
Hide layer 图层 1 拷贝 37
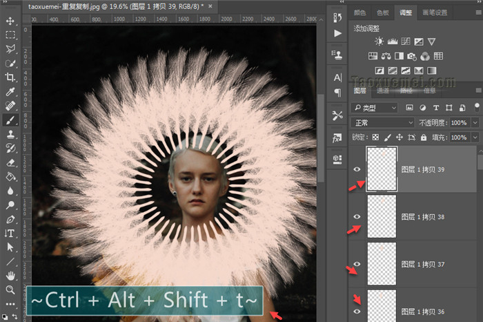[357, 264]
